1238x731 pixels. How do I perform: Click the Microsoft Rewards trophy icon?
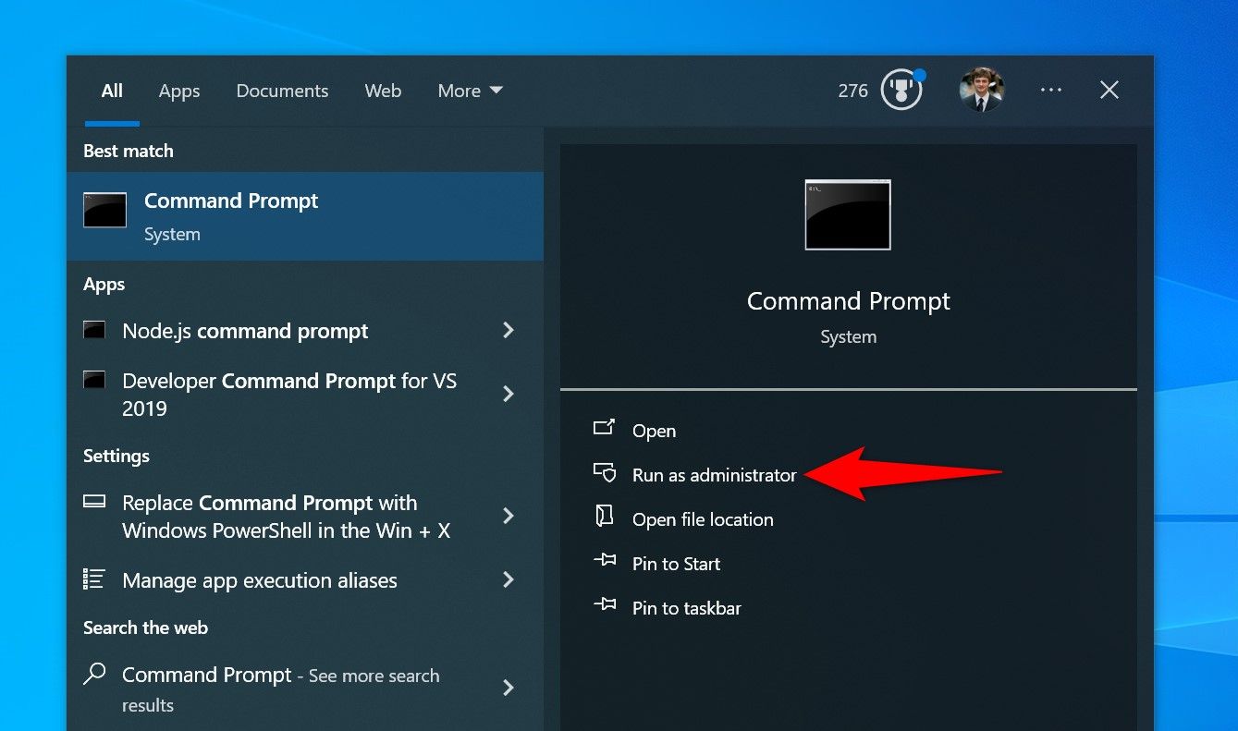(x=901, y=90)
